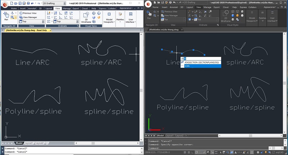Open the Top dropdown in 2019 Ordinate panel
This screenshot has height=155, width=288.
click(x=66, y=21)
